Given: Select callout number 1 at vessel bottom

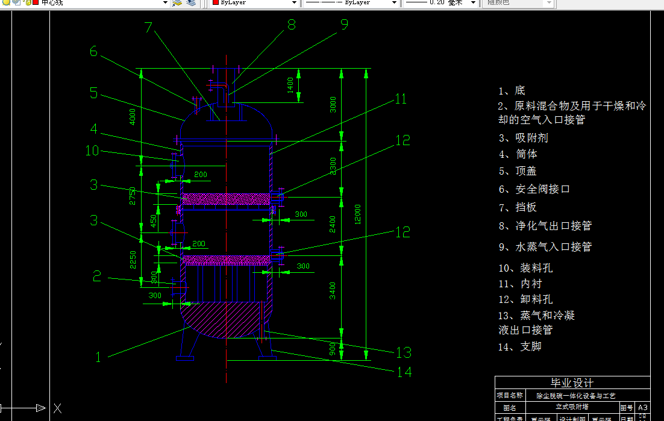Looking at the screenshot, I should pos(98,357).
